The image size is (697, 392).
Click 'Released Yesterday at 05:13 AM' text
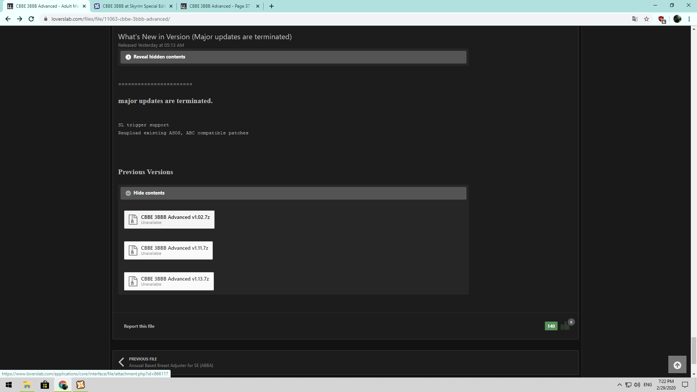[x=151, y=45]
